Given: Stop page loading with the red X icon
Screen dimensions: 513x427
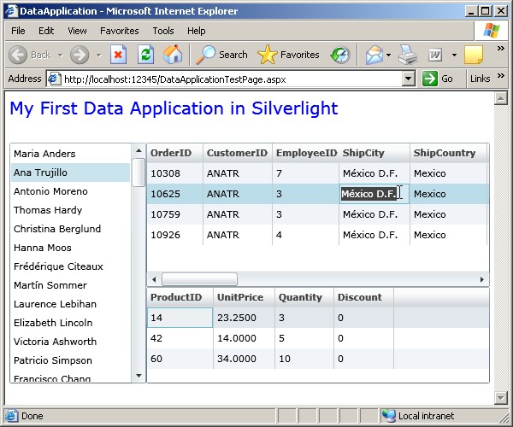Looking at the screenshot, I should click(118, 55).
